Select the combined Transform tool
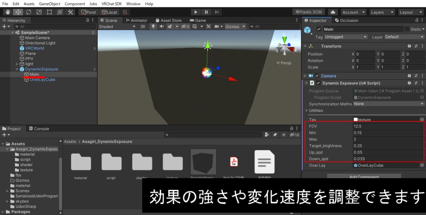This screenshot has height=215, width=426. pyautogui.click(x=60, y=12)
